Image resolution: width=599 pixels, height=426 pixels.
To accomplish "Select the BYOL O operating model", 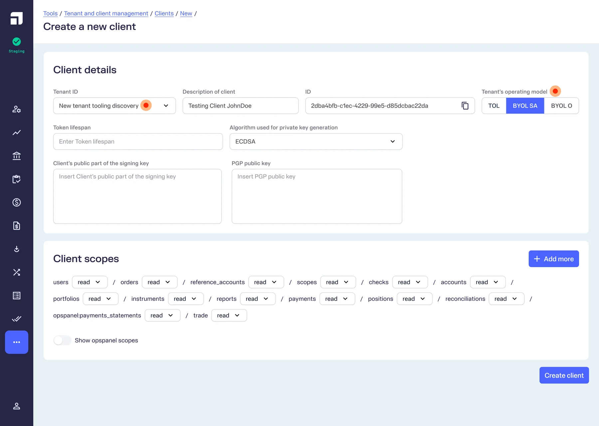I will [561, 106].
